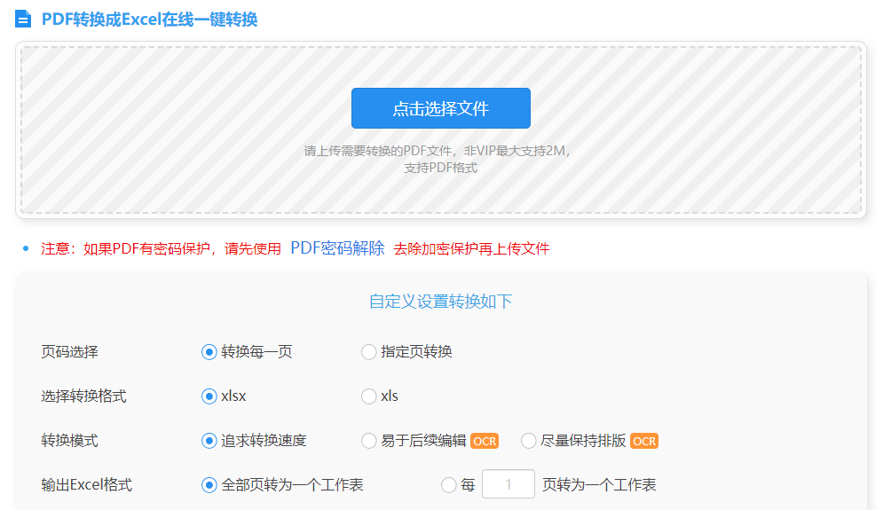The width and height of the screenshot is (883, 510).
Task: Select the 尽量保持排版 conversion mode
Action: [x=529, y=441]
